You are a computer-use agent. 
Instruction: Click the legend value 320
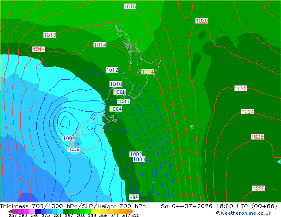pyautogui.click(x=135, y=215)
